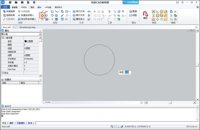
Task: Toggle the Perpendicular snap icon
Action: [x=157, y=12]
